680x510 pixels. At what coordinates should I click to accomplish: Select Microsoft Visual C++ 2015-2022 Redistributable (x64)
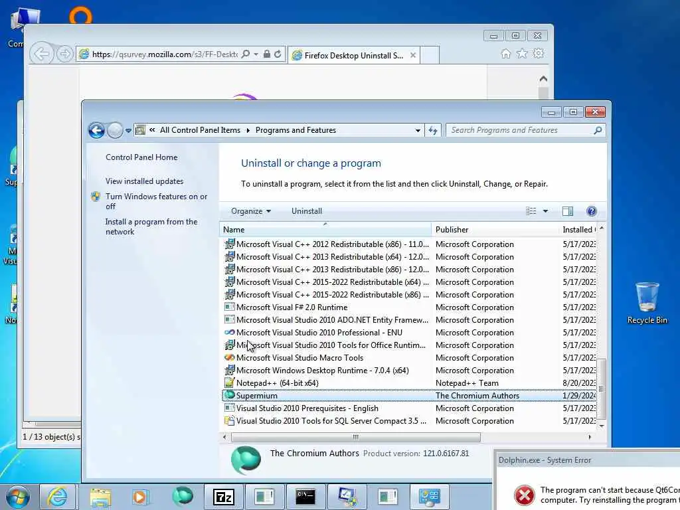[x=409, y=282]
